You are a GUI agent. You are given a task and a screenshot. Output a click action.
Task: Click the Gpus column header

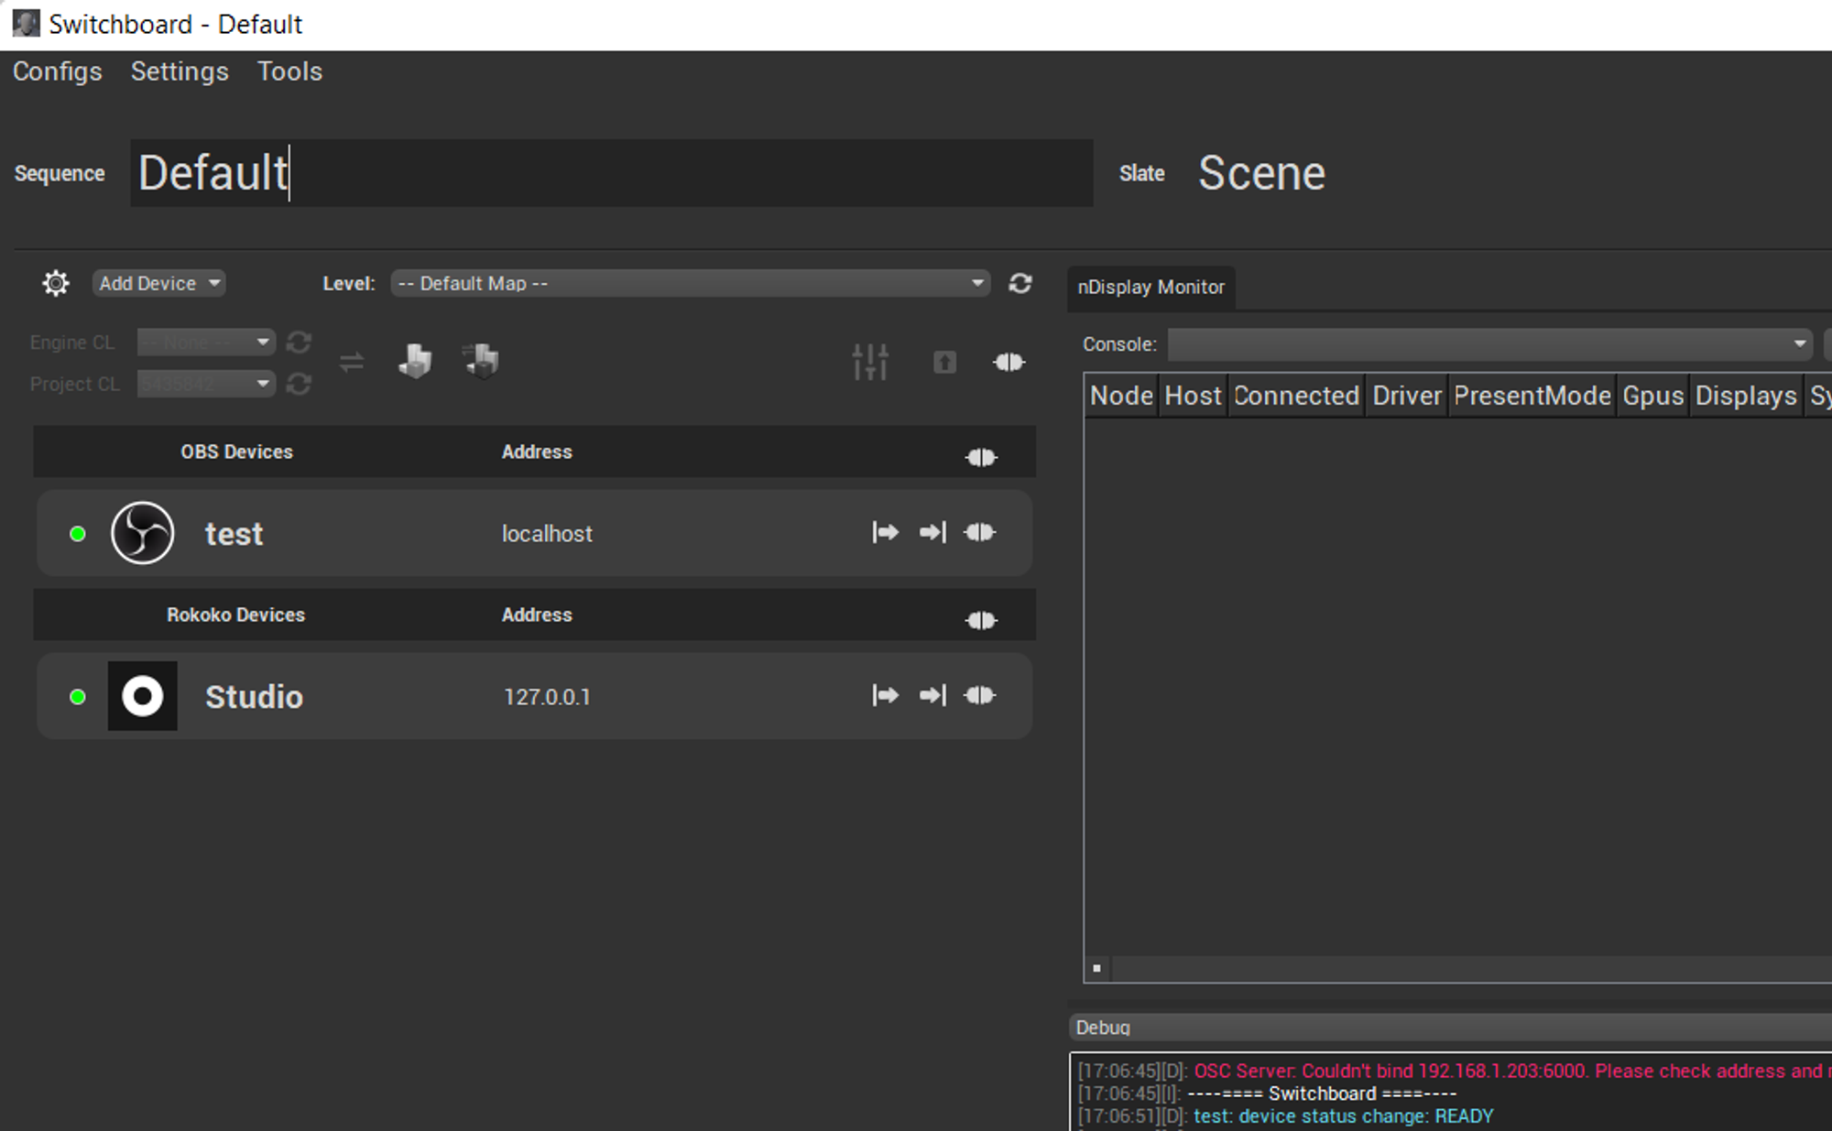(x=1653, y=396)
